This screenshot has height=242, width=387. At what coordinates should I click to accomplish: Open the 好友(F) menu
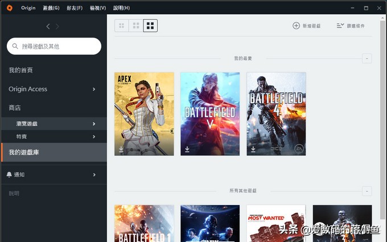(x=75, y=8)
